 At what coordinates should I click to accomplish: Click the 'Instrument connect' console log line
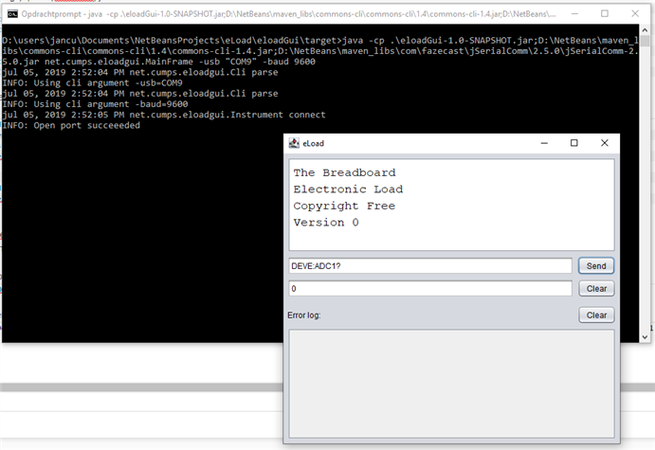click(x=164, y=115)
